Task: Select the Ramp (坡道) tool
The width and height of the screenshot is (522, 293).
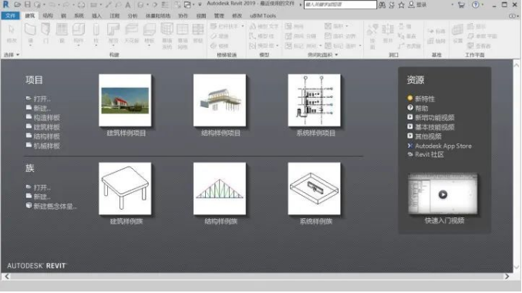Action: point(220,36)
